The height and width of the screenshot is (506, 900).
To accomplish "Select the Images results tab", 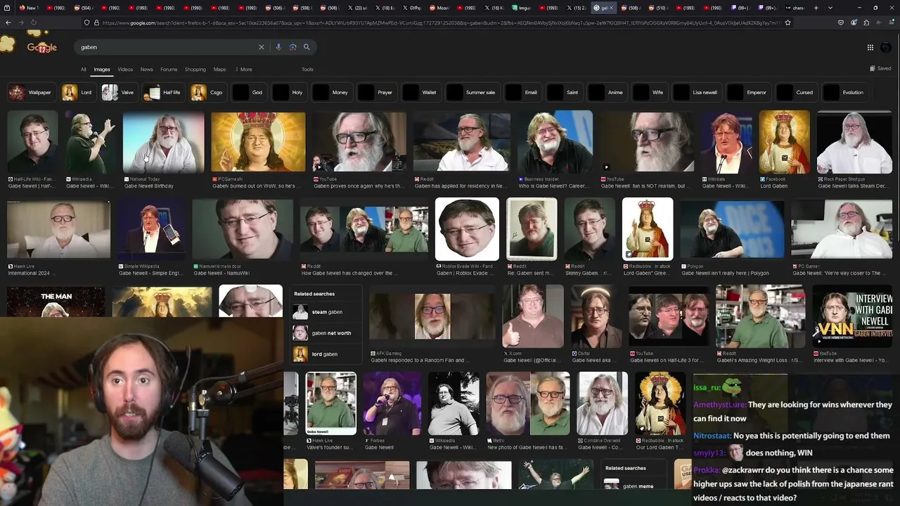I will [102, 70].
